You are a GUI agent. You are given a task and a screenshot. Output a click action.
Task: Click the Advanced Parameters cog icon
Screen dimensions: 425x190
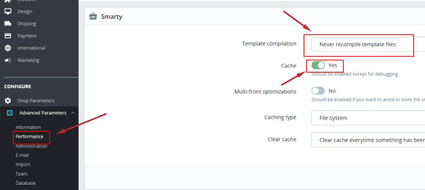[10, 113]
